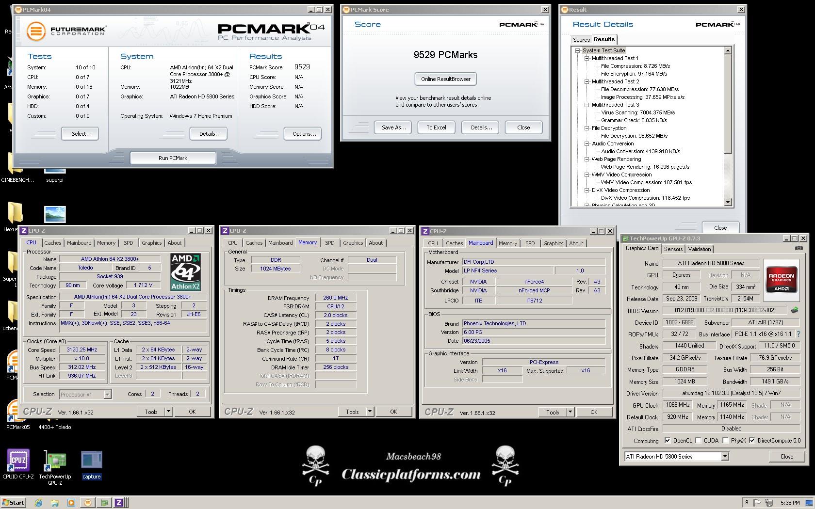Image resolution: width=815 pixels, height=509 pixels.
Task: Select the 'Virus Scanning: 7004.375 MB/s' row
Action: coord(638,112)
